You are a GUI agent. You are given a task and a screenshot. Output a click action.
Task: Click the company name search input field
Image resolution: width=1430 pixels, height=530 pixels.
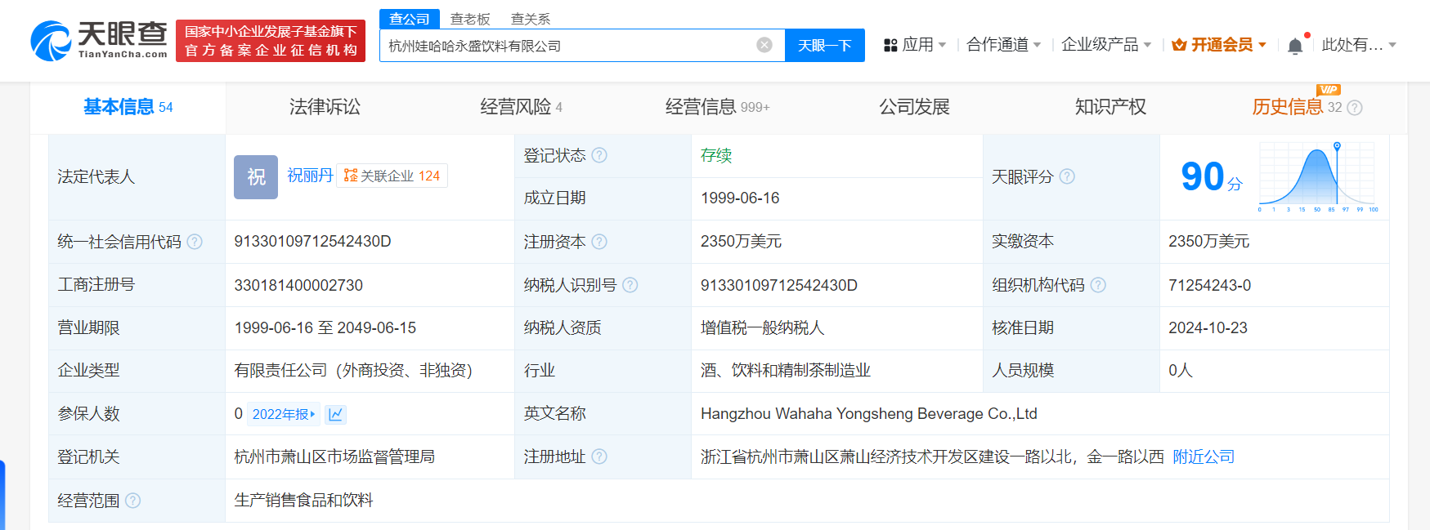tap(570, 45)
